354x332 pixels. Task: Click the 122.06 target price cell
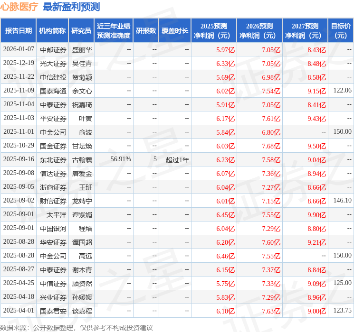(342, 91)
